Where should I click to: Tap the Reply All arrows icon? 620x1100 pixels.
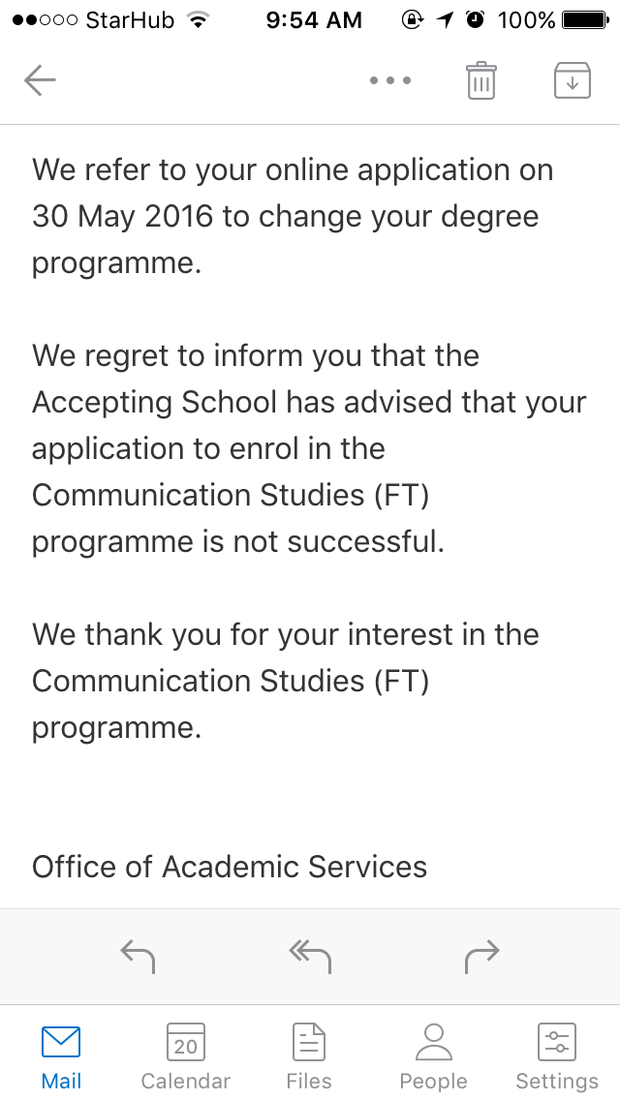(x=308, y=956)
